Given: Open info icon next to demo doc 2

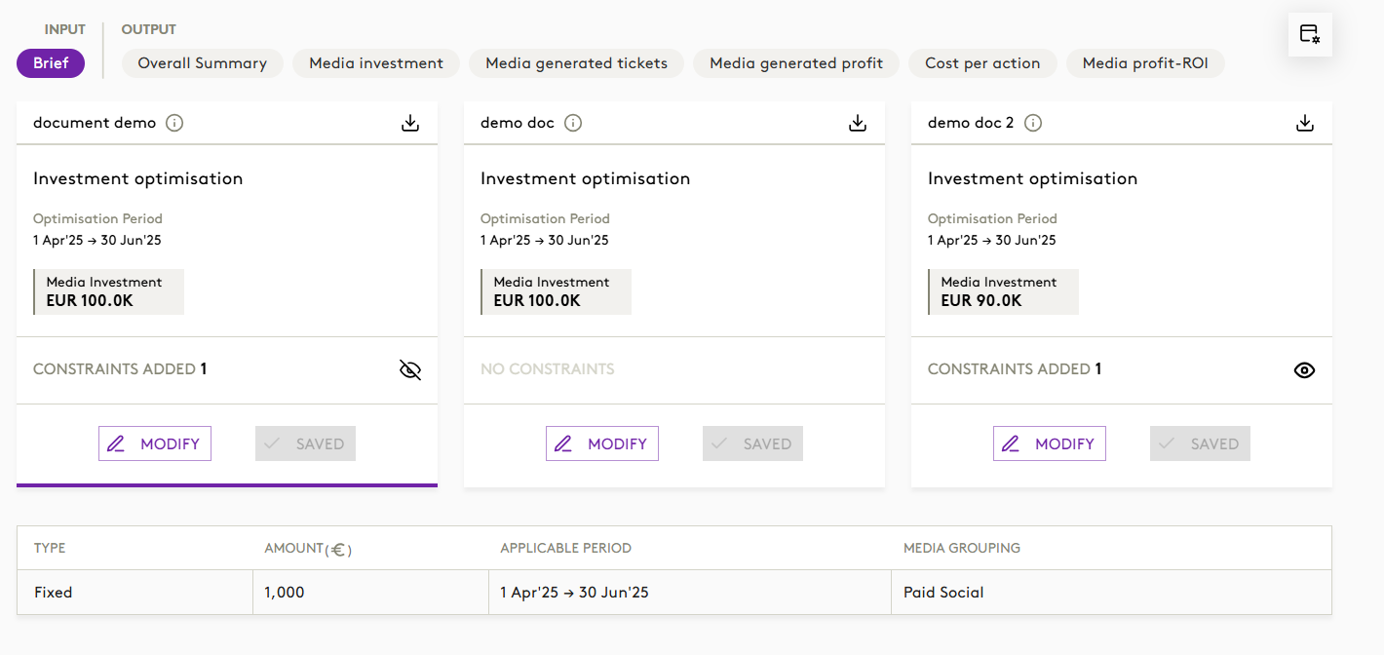Looking at the screenshot, I should [x=1033, y=124].
